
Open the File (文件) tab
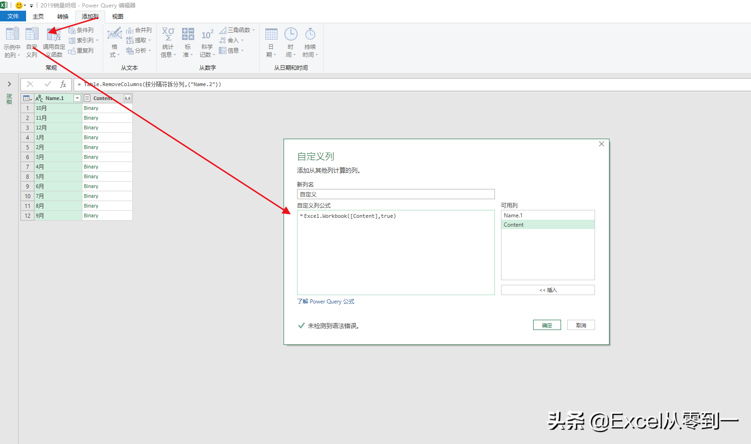coord(13,16)
